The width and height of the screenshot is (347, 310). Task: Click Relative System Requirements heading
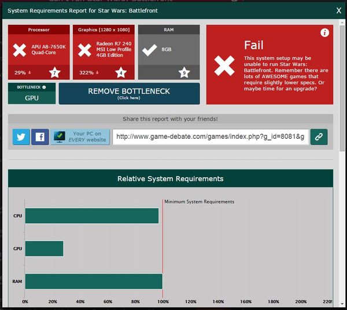[171, 179]
